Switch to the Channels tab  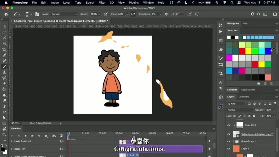pos(244,97)
